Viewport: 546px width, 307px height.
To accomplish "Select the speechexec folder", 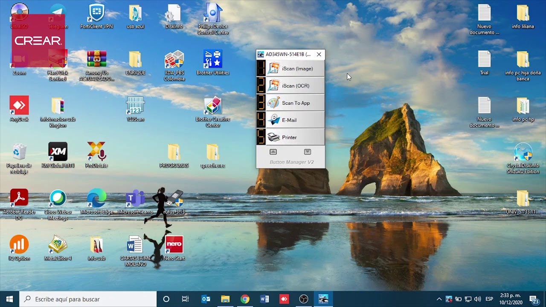I will click(212, 155).
